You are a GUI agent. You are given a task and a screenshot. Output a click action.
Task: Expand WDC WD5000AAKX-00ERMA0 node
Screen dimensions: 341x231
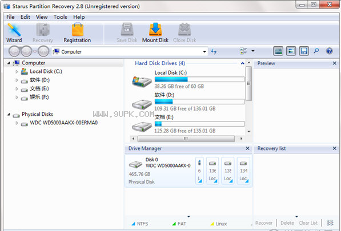pyautogui.click(x=17, y=123)
